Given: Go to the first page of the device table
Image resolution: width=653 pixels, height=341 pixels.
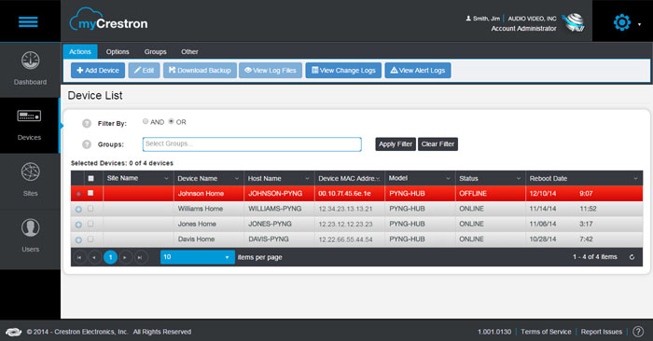Looking at the screenshot, I should click(79, 257).
